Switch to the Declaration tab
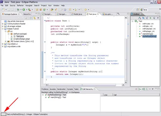 click(x=61, y=89)
